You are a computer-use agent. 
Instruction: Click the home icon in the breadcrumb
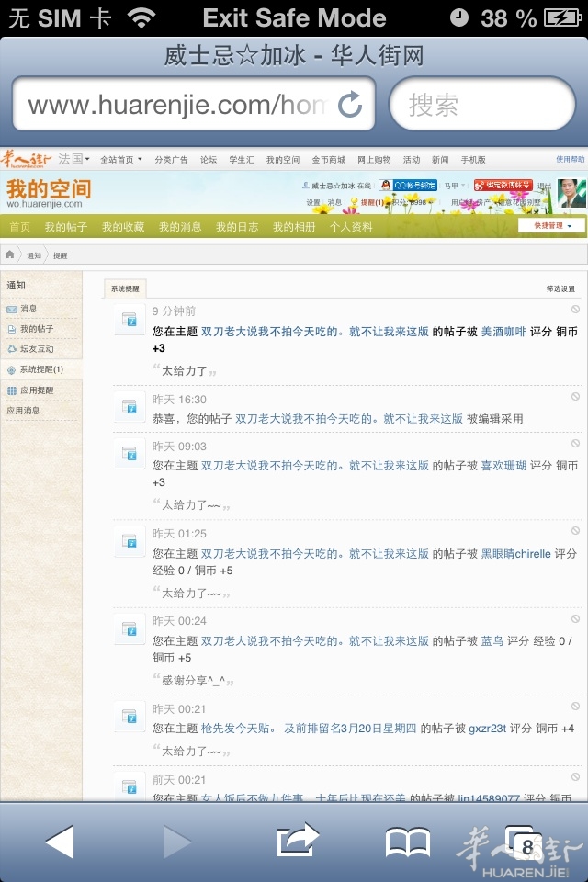[x=11, y=254]
